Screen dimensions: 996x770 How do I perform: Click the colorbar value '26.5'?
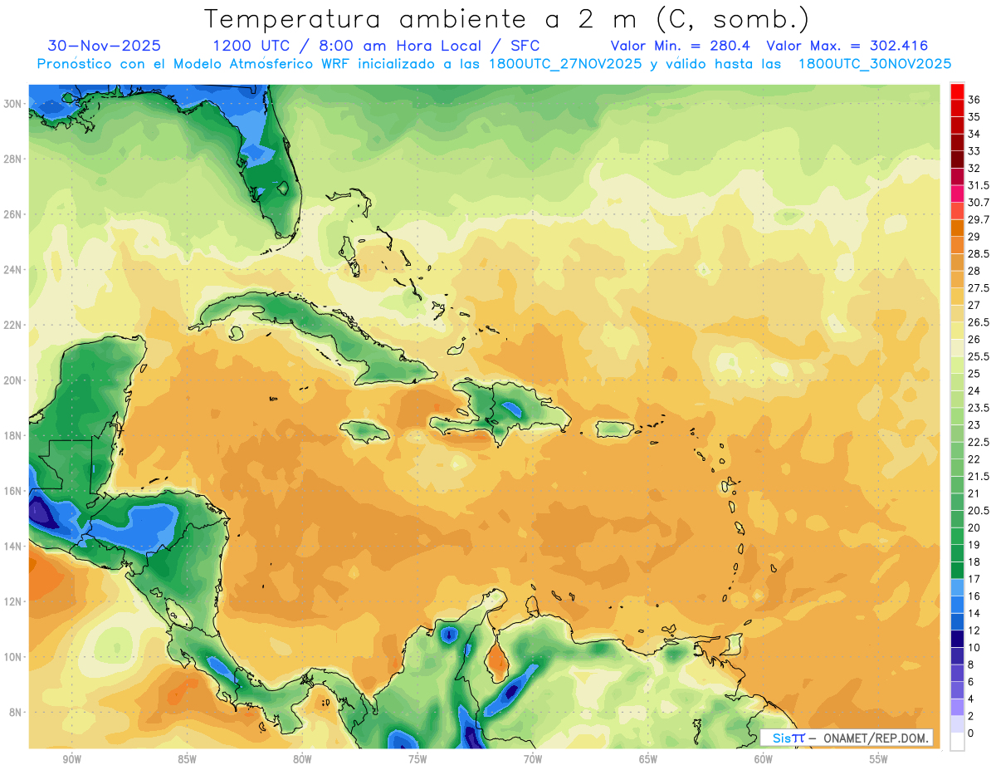tap(979, 322)
